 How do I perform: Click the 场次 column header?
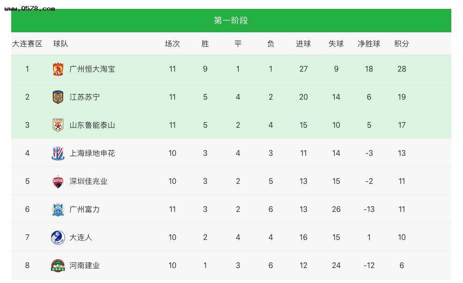tap(172, 44)
